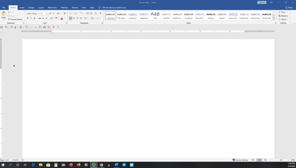The image size is (296, 168).
Task: Open Change Case dropdown
Action: click(59, 13)
